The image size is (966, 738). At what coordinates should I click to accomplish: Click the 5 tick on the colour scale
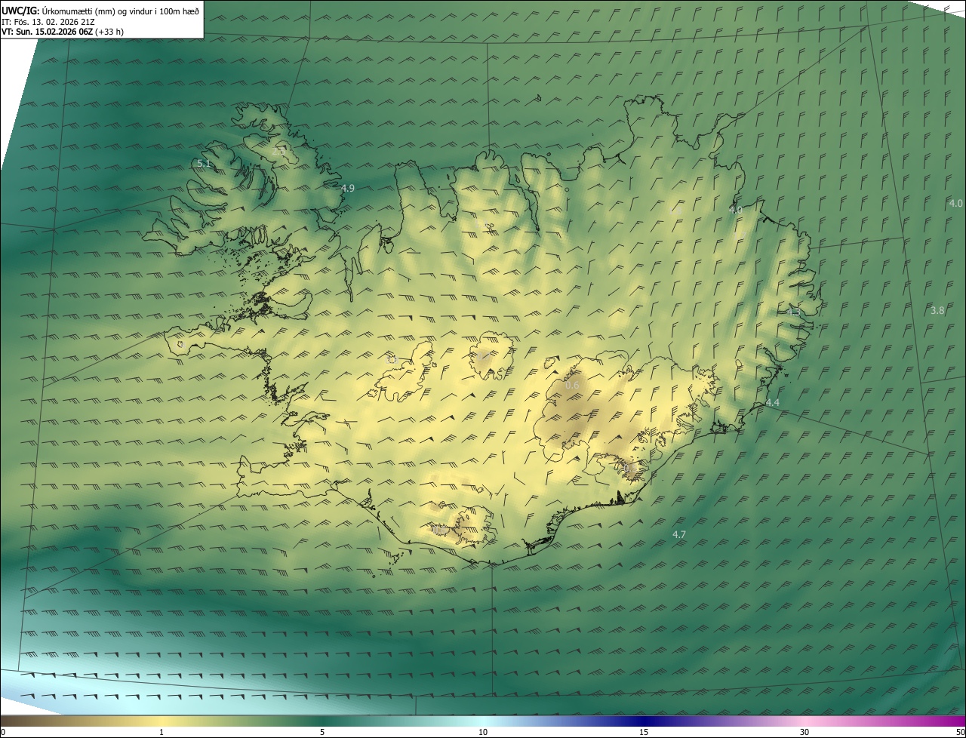coord(322,732)
